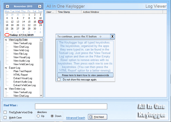Select November 25 in the calendar

coord(7,29)
